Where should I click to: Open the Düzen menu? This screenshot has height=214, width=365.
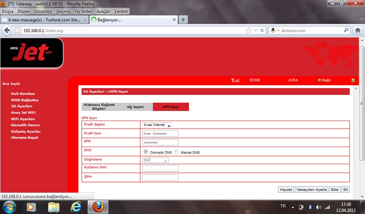pos(23,11)
